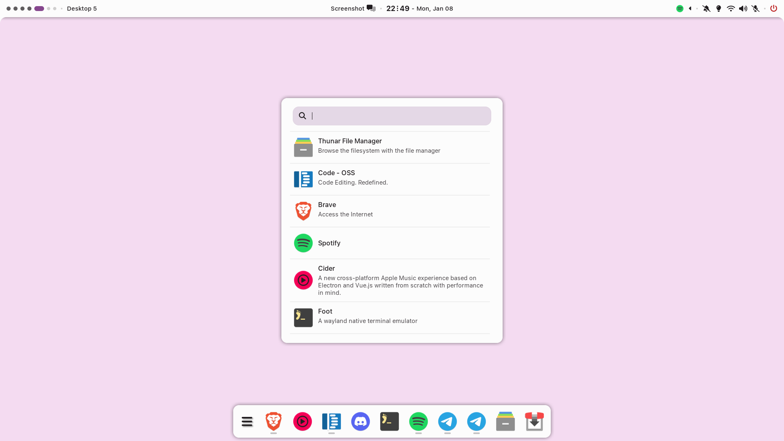This screenshot has height=441, width=784.
Task: Expand the tray with the left arrow
Action: pyautogui.click(x=690, y=9)
